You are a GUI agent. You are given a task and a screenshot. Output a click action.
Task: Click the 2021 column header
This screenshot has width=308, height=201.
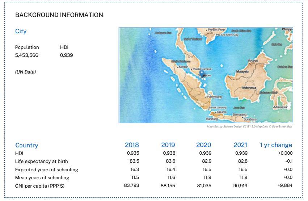(x=240, y=145)
